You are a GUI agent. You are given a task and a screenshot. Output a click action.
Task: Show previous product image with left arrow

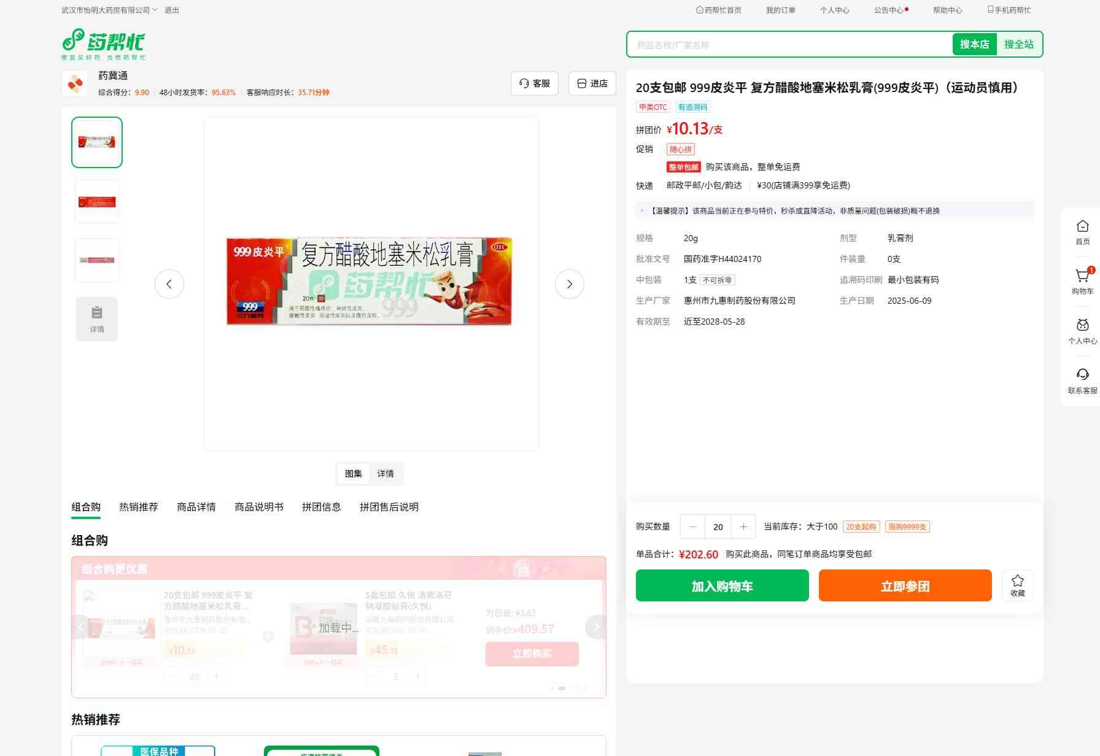pyautogui.click(x=169, y=284)
